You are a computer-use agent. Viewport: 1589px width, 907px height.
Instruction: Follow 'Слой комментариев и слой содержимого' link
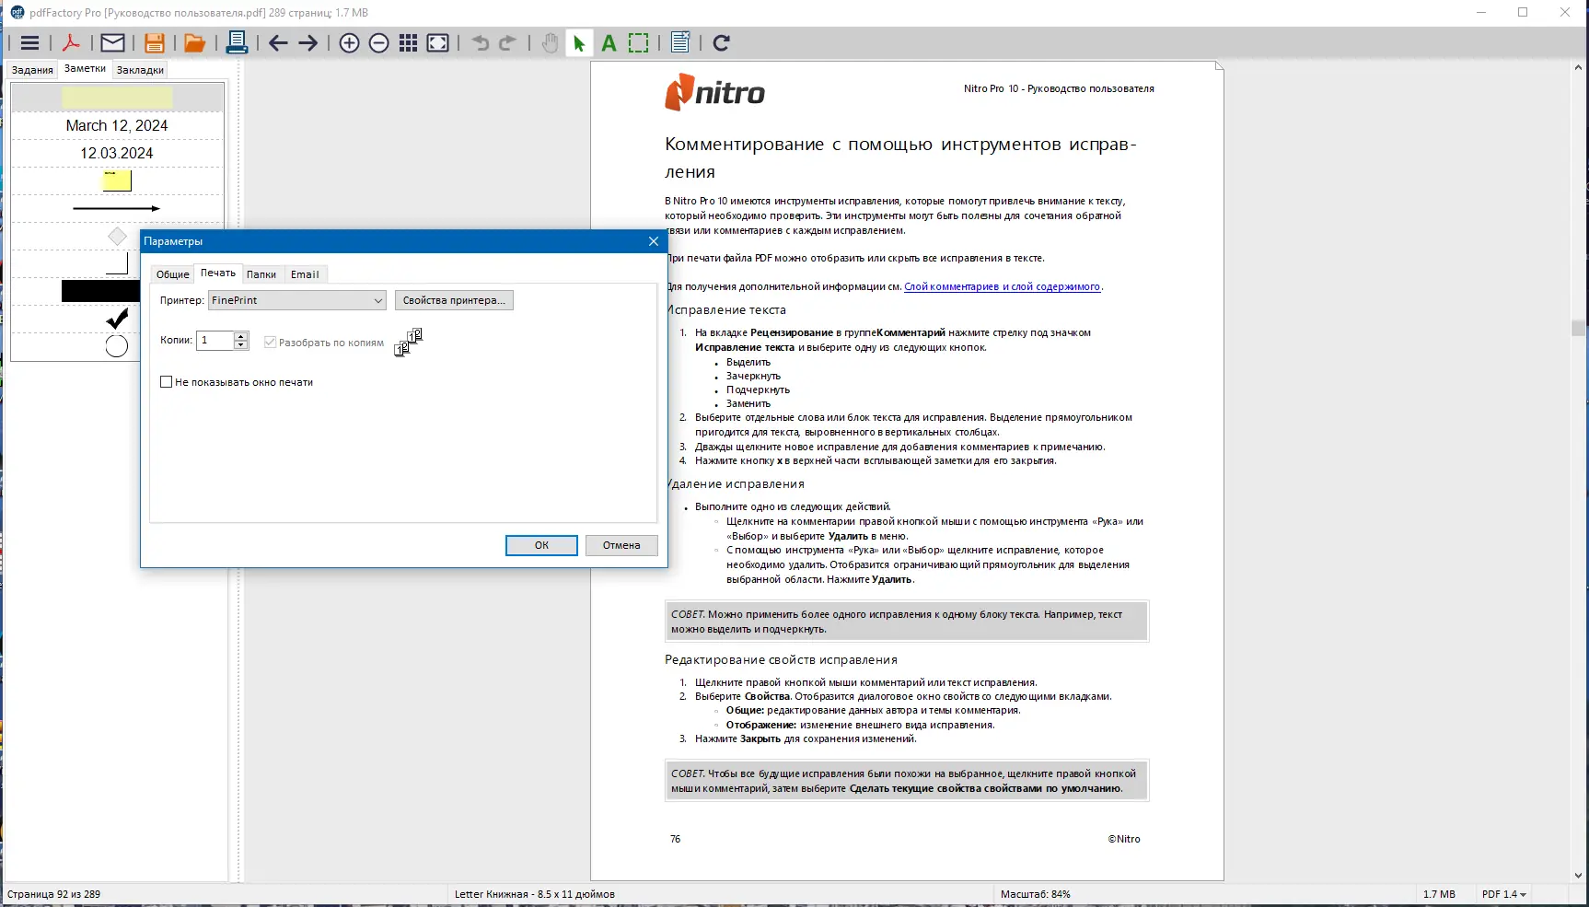[1002, 286]
